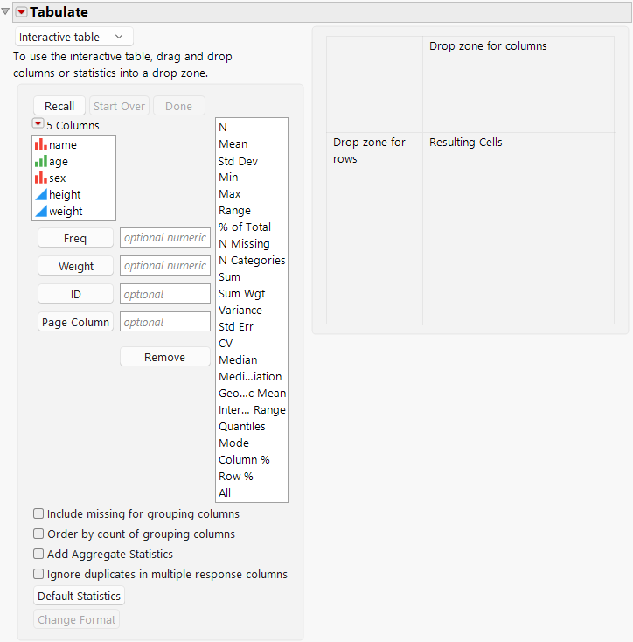Enable Add Aggregate Statistics

pyautogui.click(x=38, y=554)
